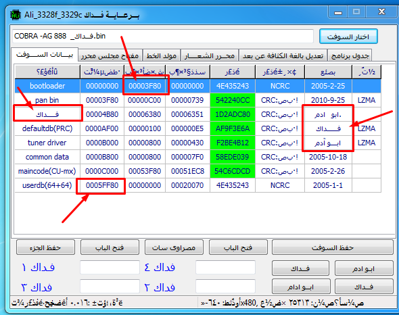Click the green 542240CC checksum cell

[233, 100]
